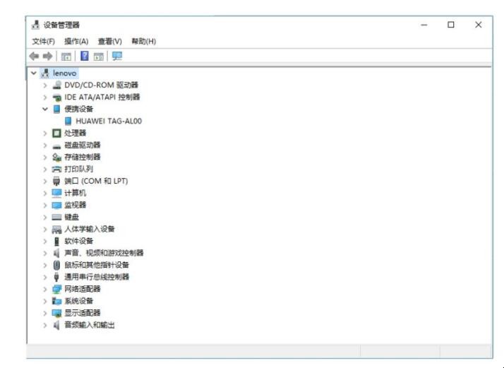Open the 帮助(H) menu
This screenshot has width=504, height=368.
(x=144, y=41)
